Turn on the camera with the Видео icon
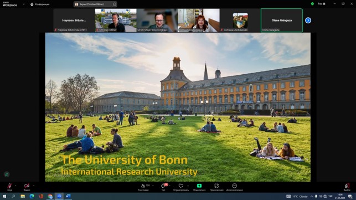Image resolution: width=356 pixels, height=200 pixels. 27,187
